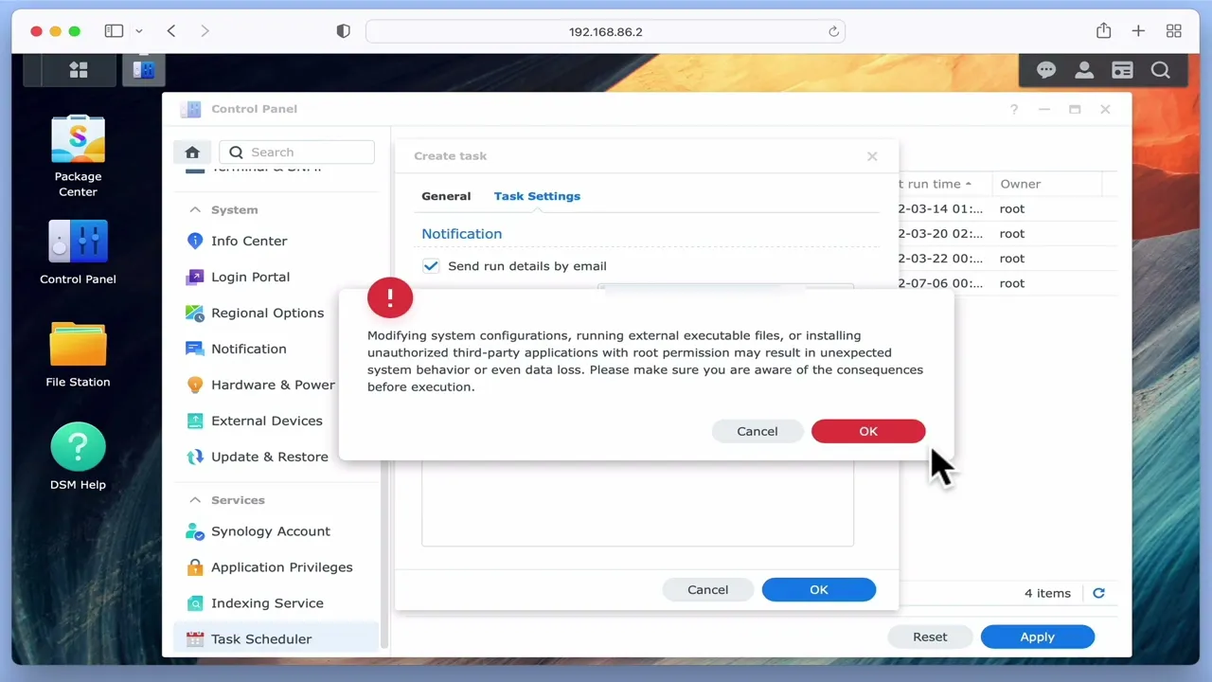The width and height of the screenshot is (1212, 682).
Task: Go to Control Panel home icon
Action: tap(192, 153)
